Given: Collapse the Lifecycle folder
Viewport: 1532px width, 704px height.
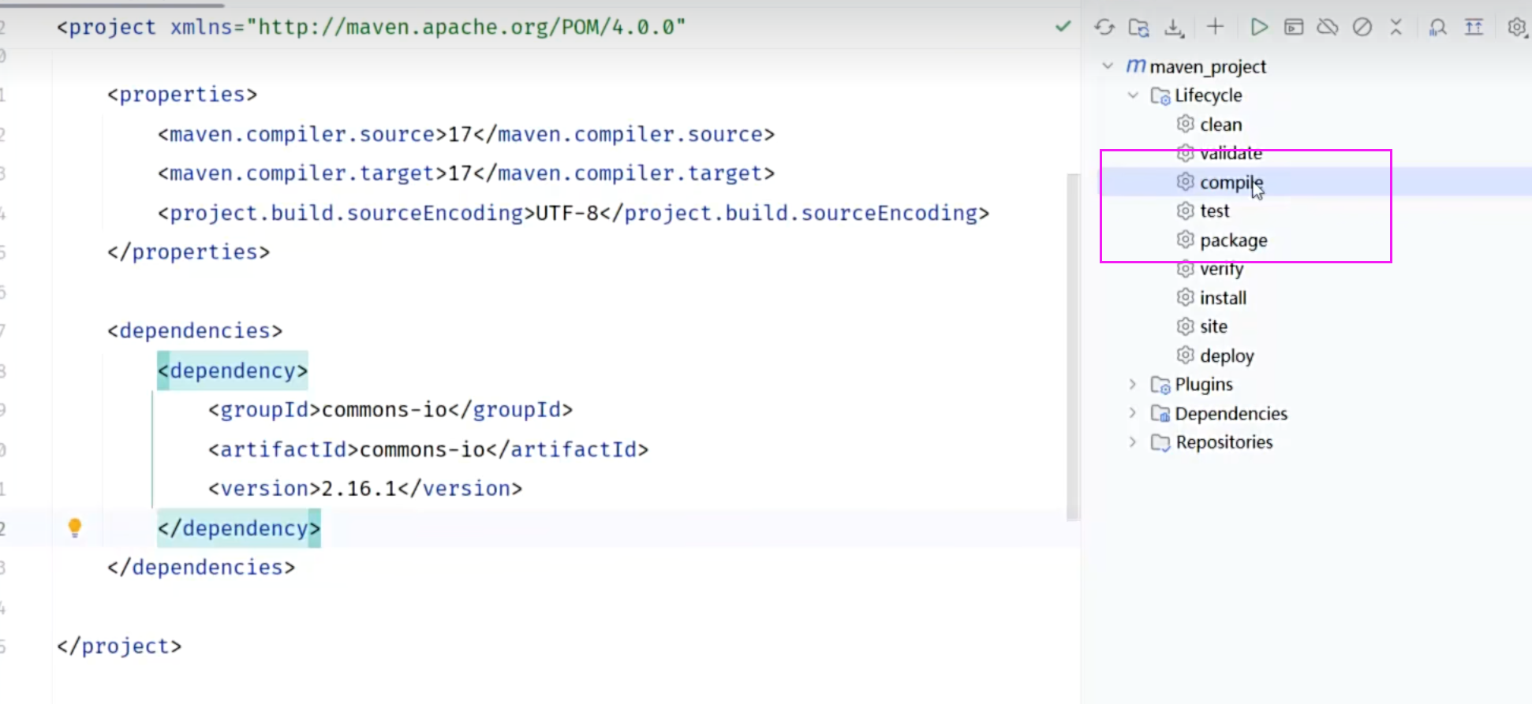Looking at the screenshot, I should pyautogui.click(x=1133, y=95).
